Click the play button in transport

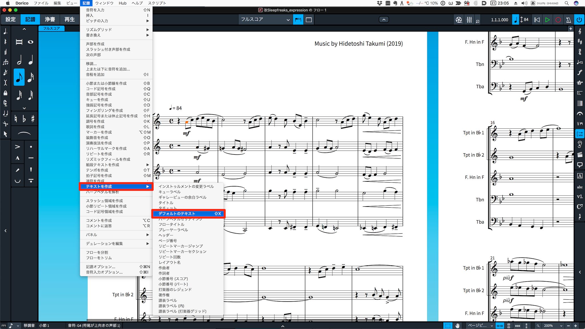[547, 20]
